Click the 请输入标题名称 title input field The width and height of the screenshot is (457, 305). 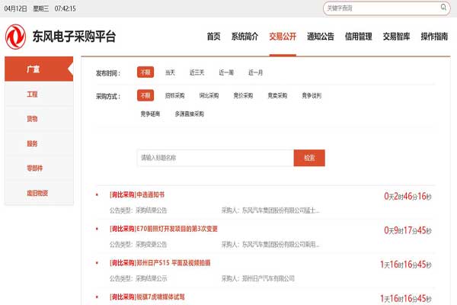point(216,158)
